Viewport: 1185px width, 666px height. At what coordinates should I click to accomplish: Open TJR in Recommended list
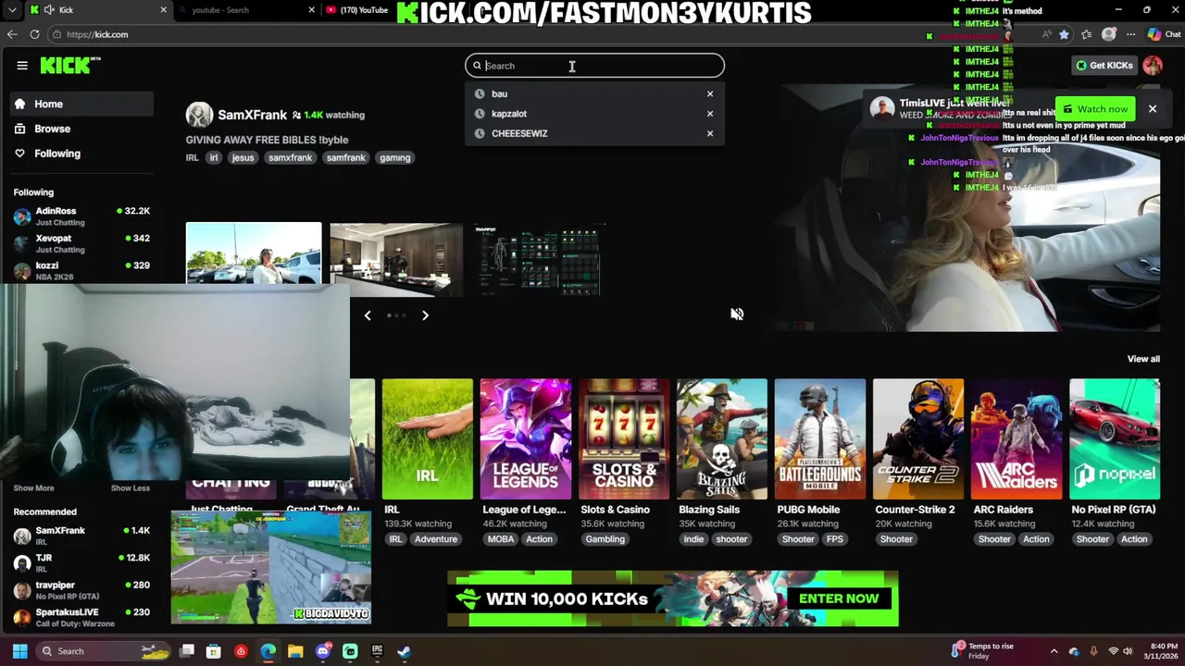(x=82, y=562)
